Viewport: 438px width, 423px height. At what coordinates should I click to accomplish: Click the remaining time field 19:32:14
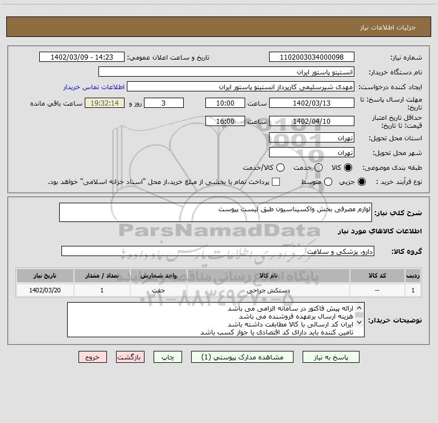[105, 103]
